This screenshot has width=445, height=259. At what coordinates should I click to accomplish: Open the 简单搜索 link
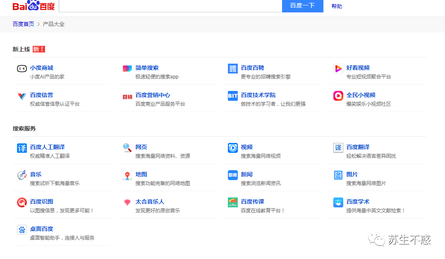(147, 68)
